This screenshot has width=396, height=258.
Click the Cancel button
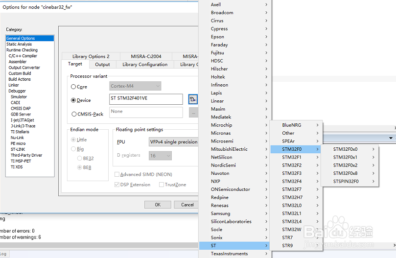187,205
